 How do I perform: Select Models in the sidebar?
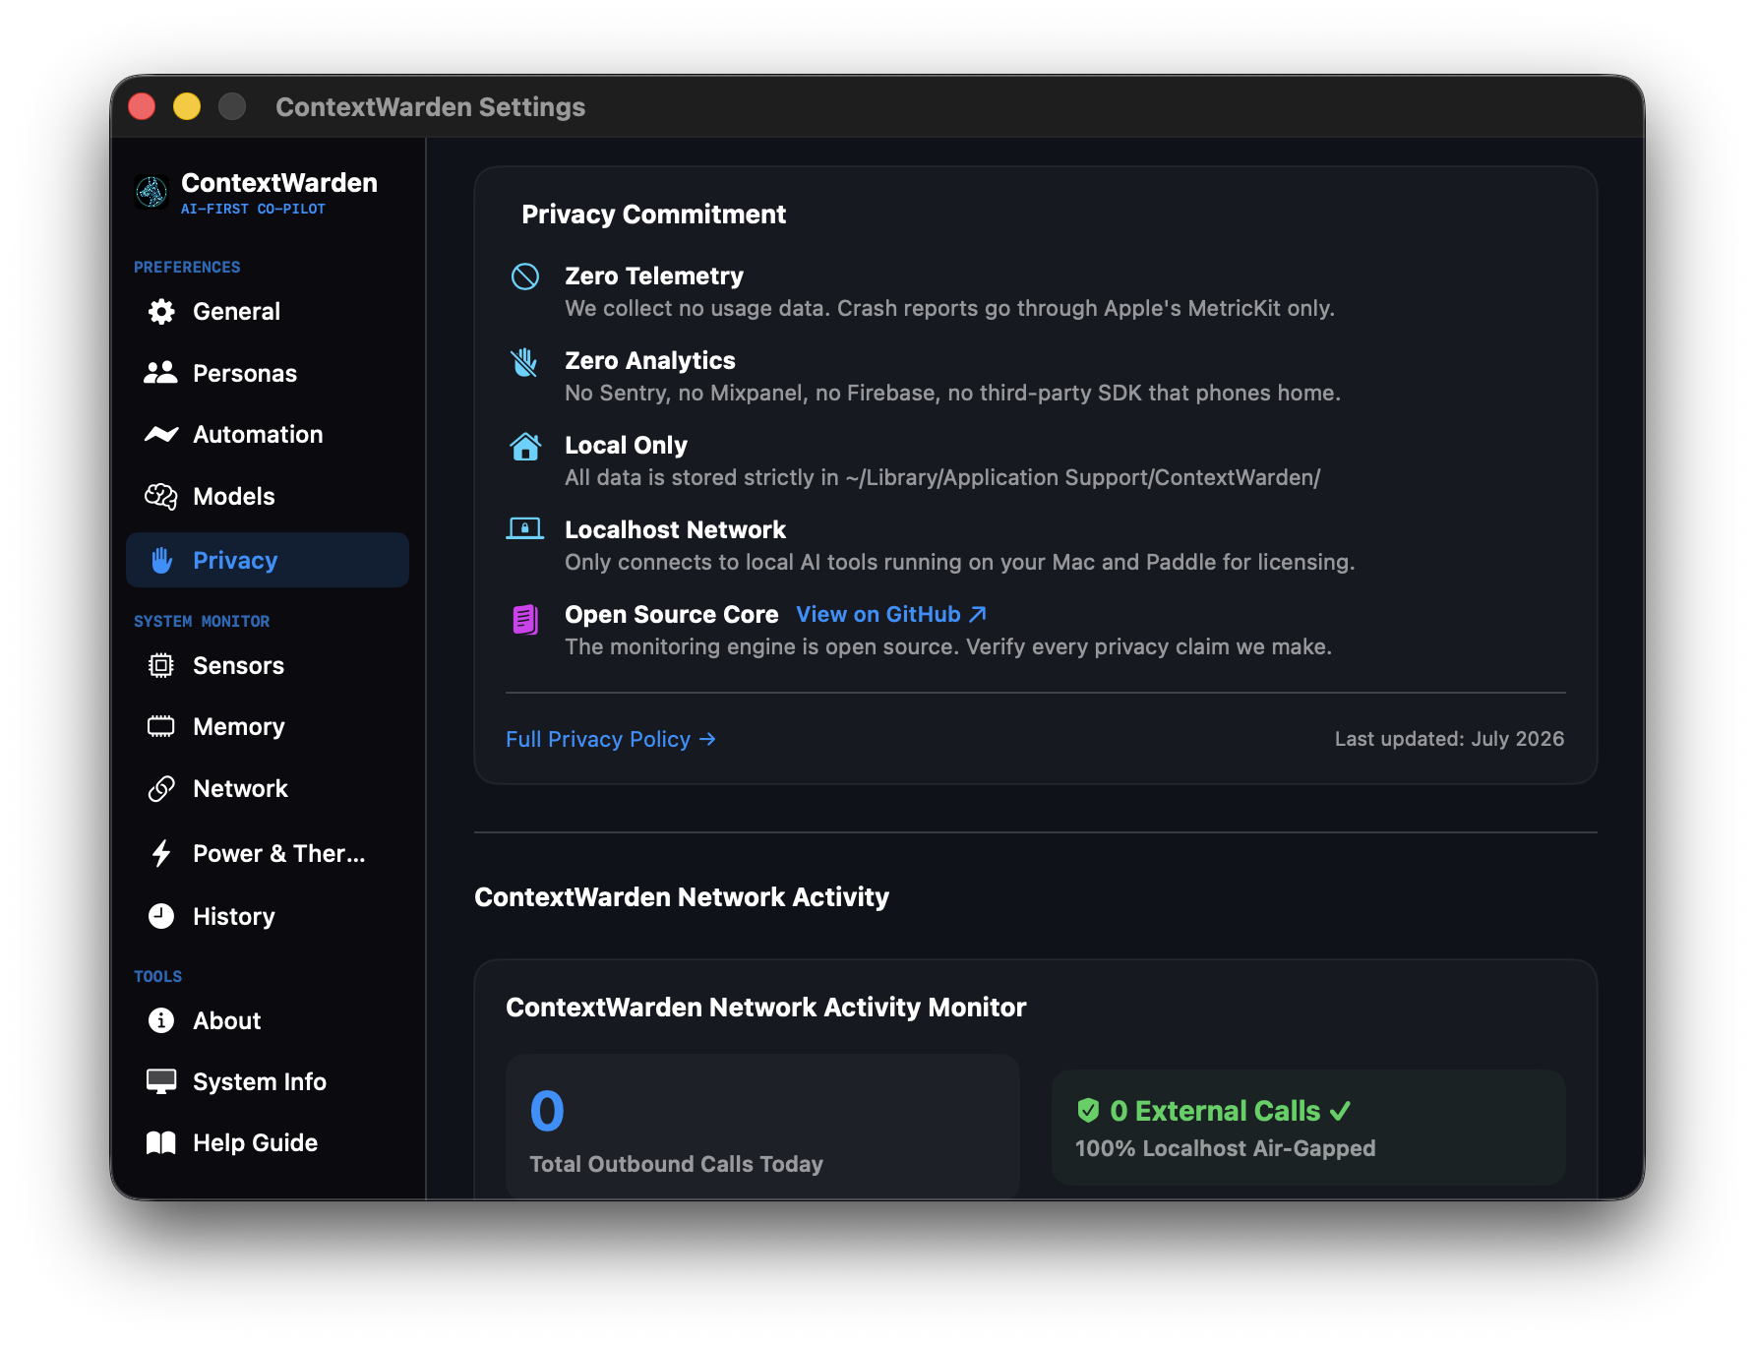coord(268,496)
